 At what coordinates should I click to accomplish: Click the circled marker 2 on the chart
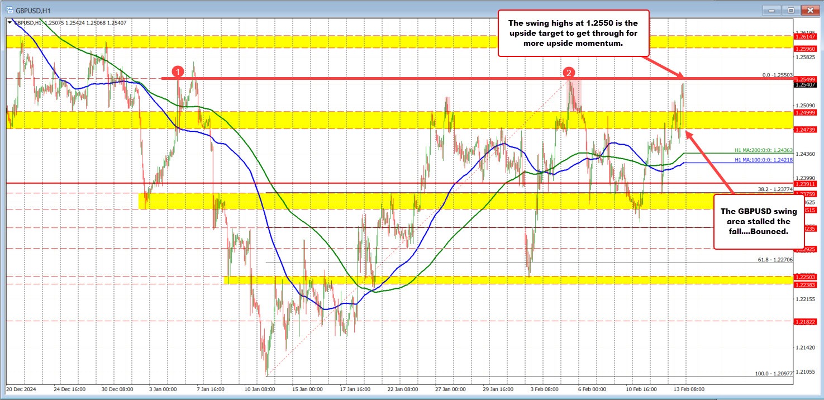[569, 72]
